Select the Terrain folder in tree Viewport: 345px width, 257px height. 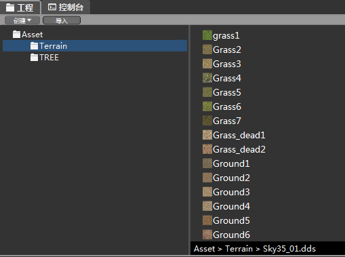[95, 46]
